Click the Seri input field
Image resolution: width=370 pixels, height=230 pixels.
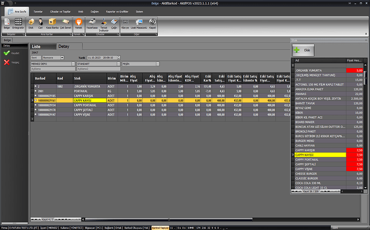coord(36,57)
